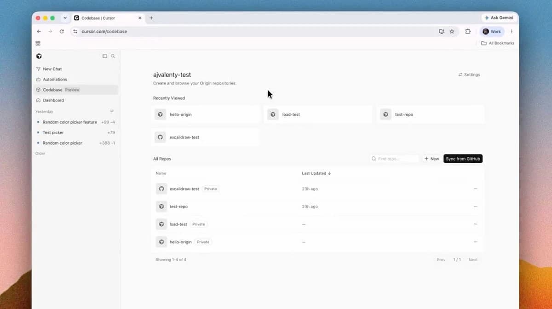Viewport: 552px width, 309px height.
Task: Click the Ask Gemini button
Action: point(498,18)
